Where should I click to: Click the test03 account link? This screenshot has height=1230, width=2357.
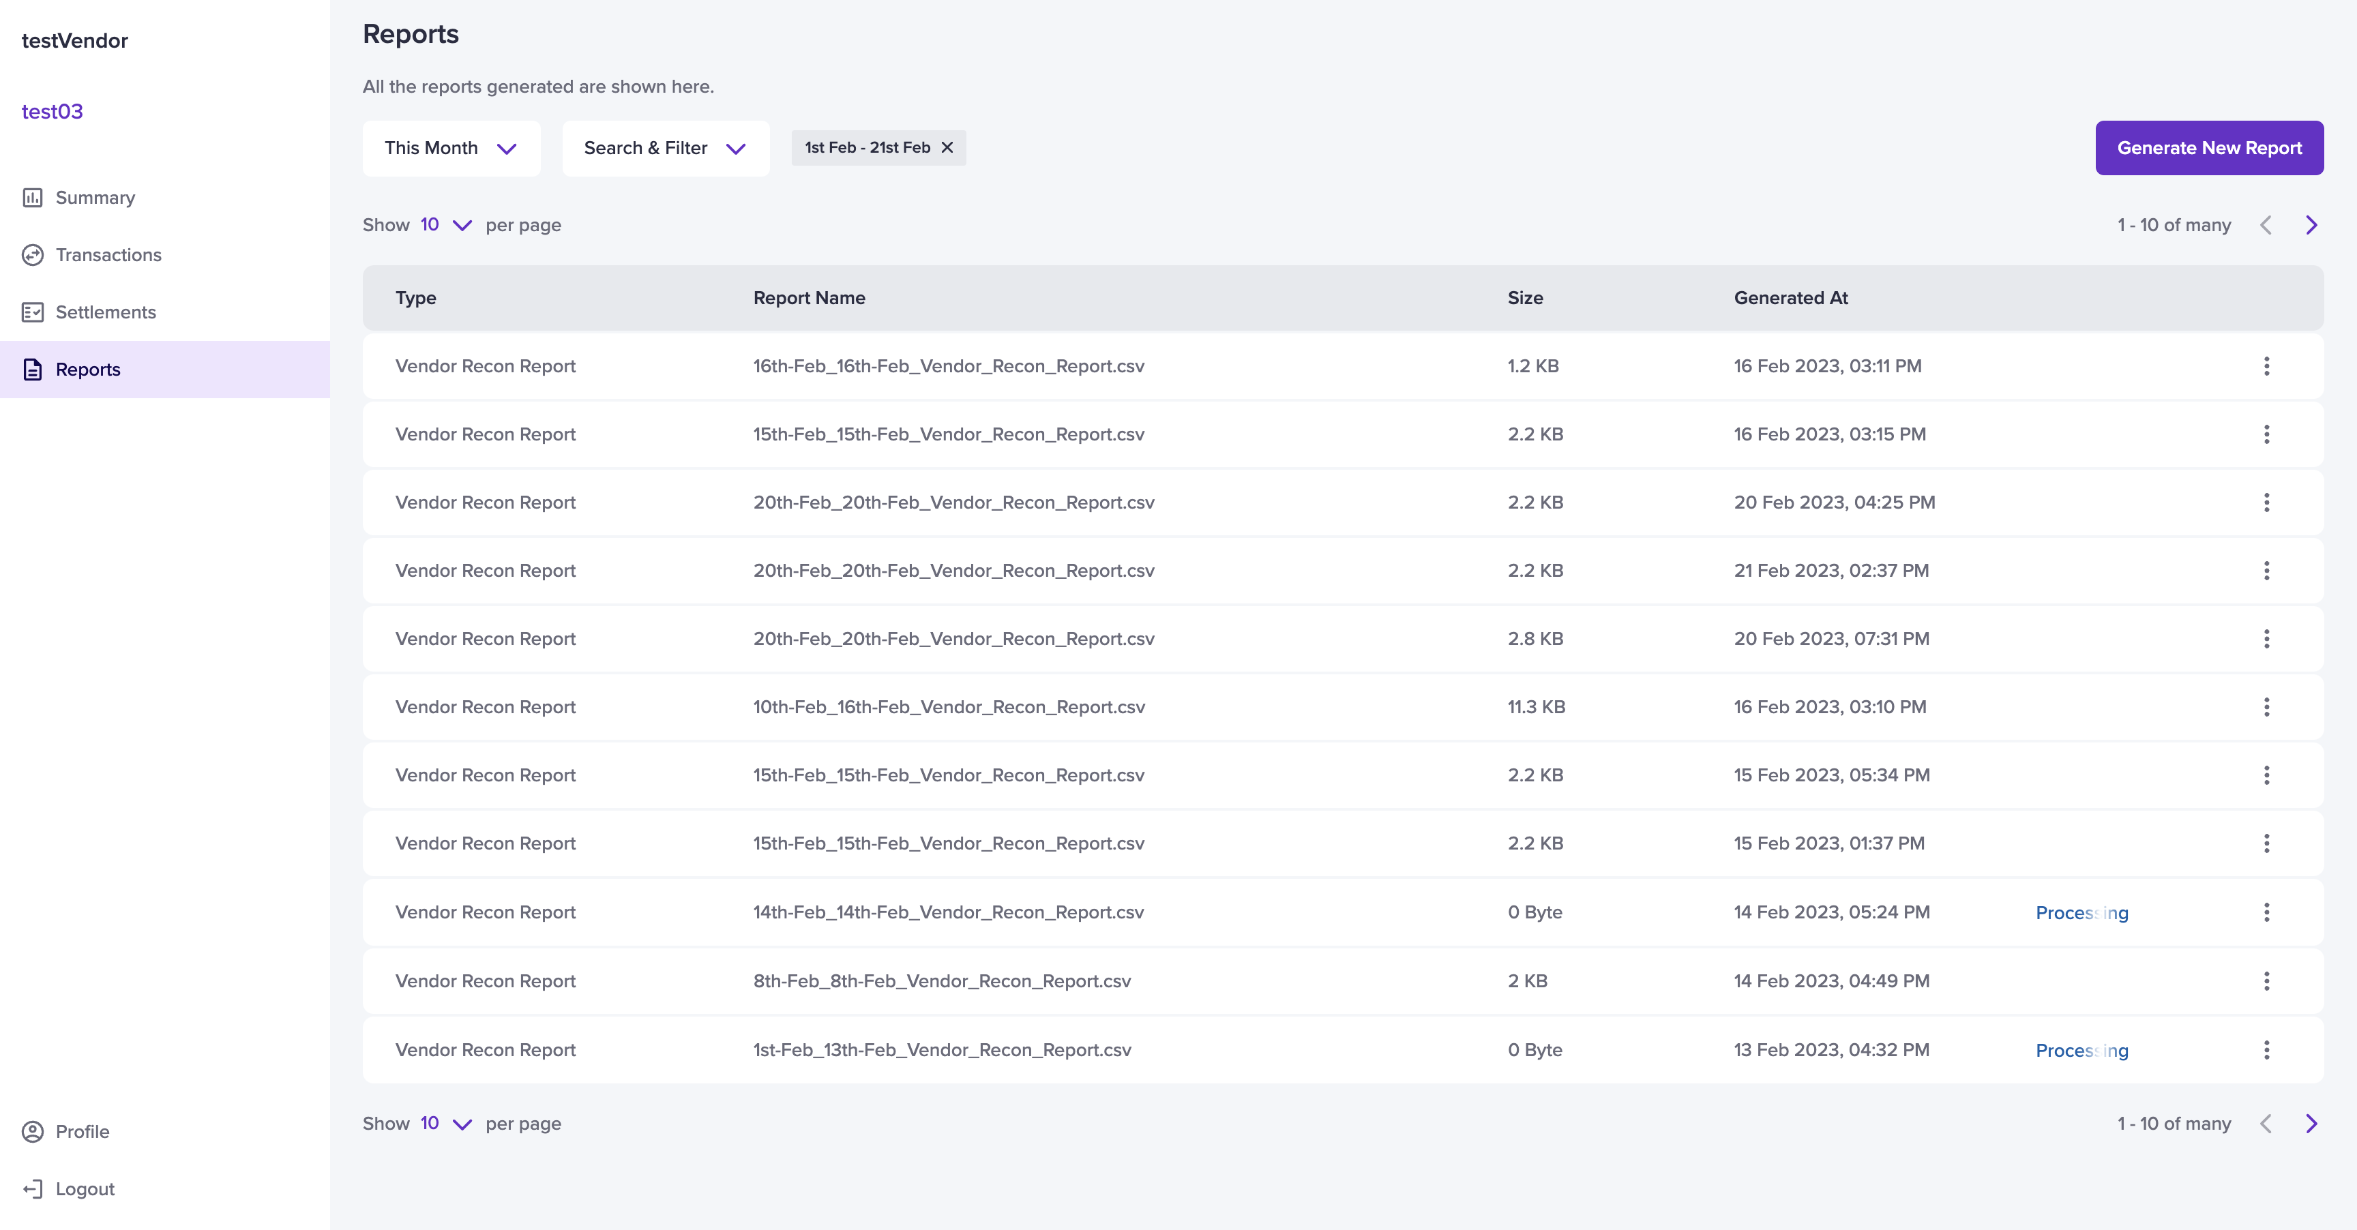pyautogui.click(x=52, y=112)
